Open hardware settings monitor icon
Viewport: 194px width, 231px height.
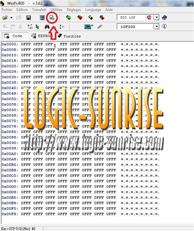42,18
